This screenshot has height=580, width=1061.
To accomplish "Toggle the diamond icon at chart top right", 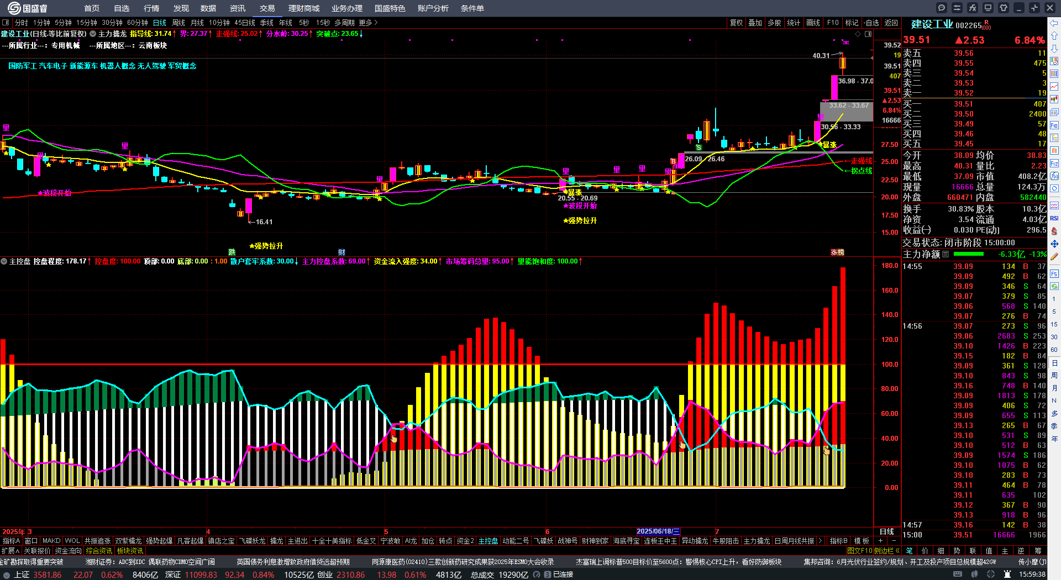I will click(858, 34).
